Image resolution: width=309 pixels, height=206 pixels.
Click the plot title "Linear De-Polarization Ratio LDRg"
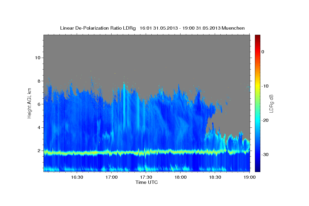pos(98,28)
